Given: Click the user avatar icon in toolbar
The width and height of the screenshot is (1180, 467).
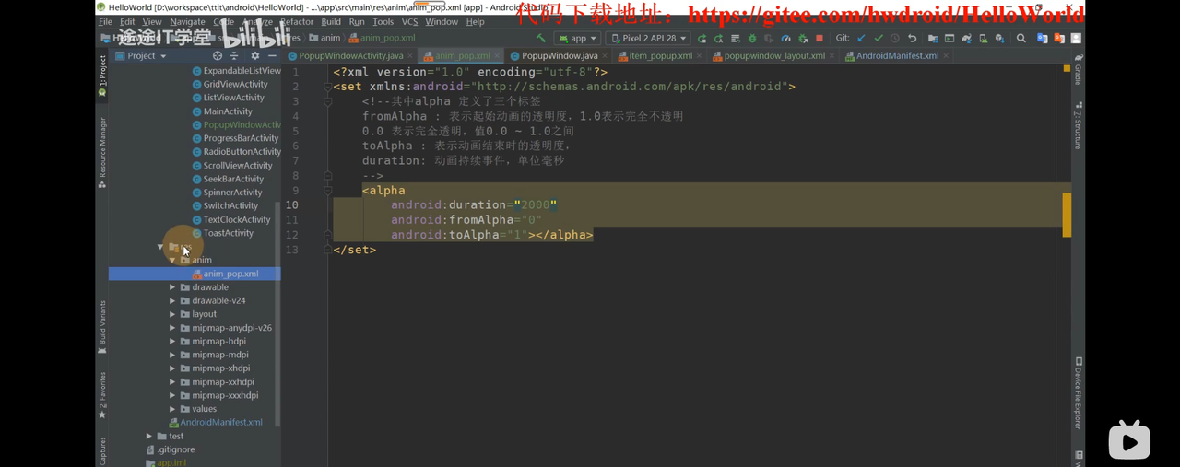Looking at the screenshot, I should (x=1076, y=38).
